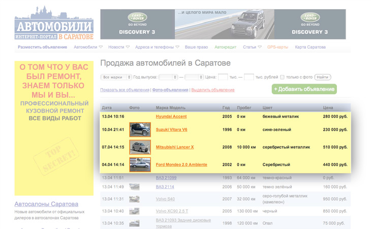Open the Suzuki Vitara V6 photo thumbnail
This screenshot has height=229, width=371.
pos(140,130)
